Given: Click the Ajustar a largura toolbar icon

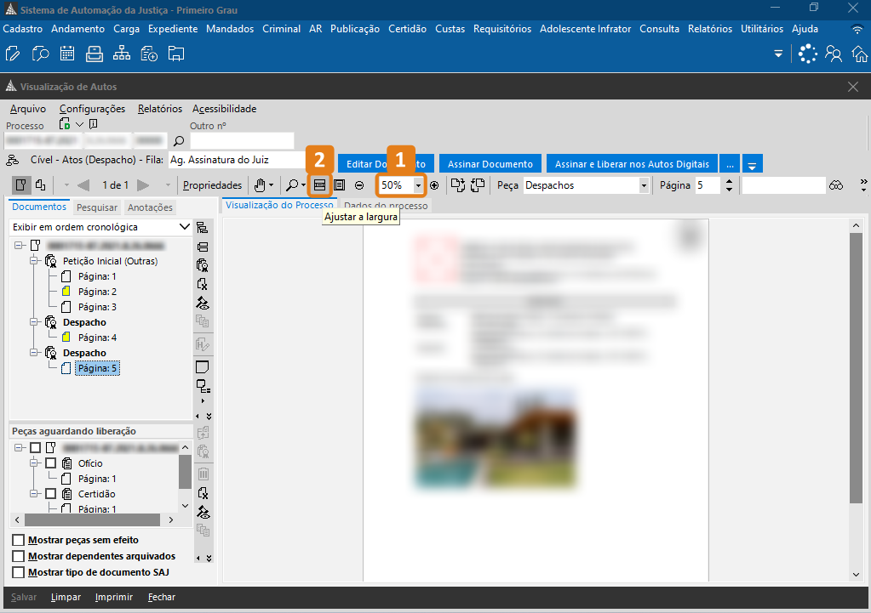Looking at the screenshot, I should click(x=319, y=185).
